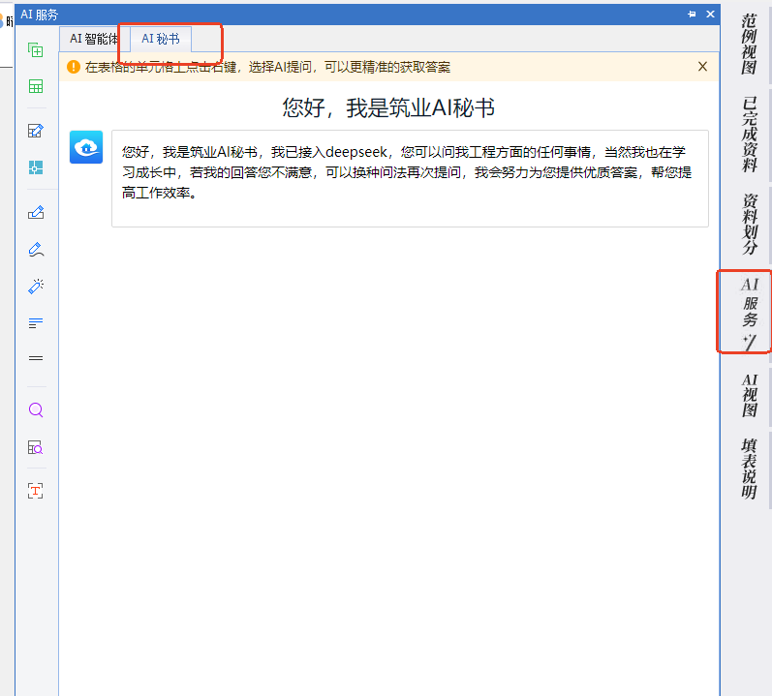Screen dimensions: 772x696
Task: Click the edit form with pencil icon
Action: (36, 131)
